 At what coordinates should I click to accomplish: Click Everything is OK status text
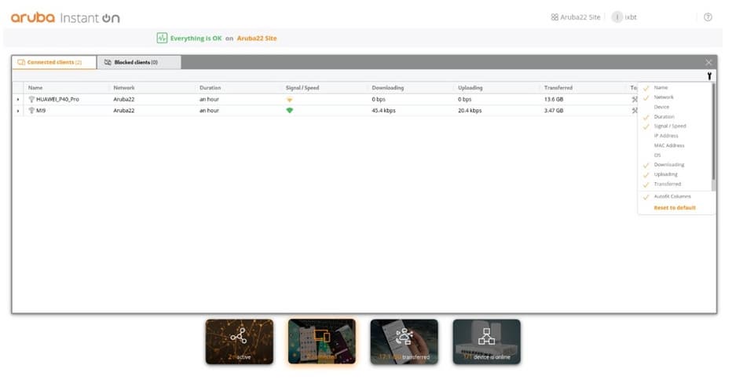pos(196,38)
